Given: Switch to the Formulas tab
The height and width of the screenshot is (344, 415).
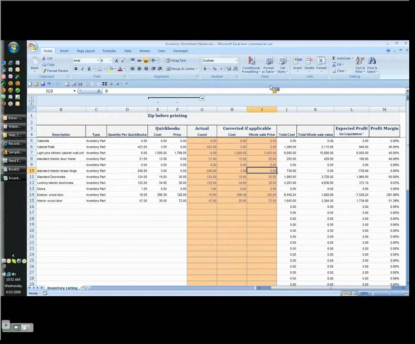Looking at the screenshot, I should pyautogui.click(x=109, y=51).
